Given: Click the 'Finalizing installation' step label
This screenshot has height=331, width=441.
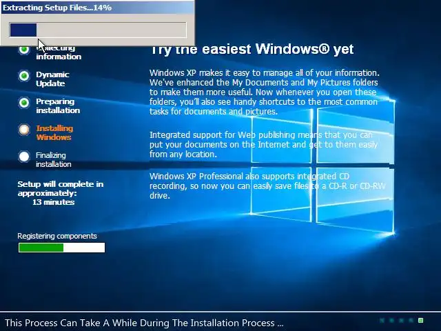Looking at the screenshot, I should coord(54,159).
